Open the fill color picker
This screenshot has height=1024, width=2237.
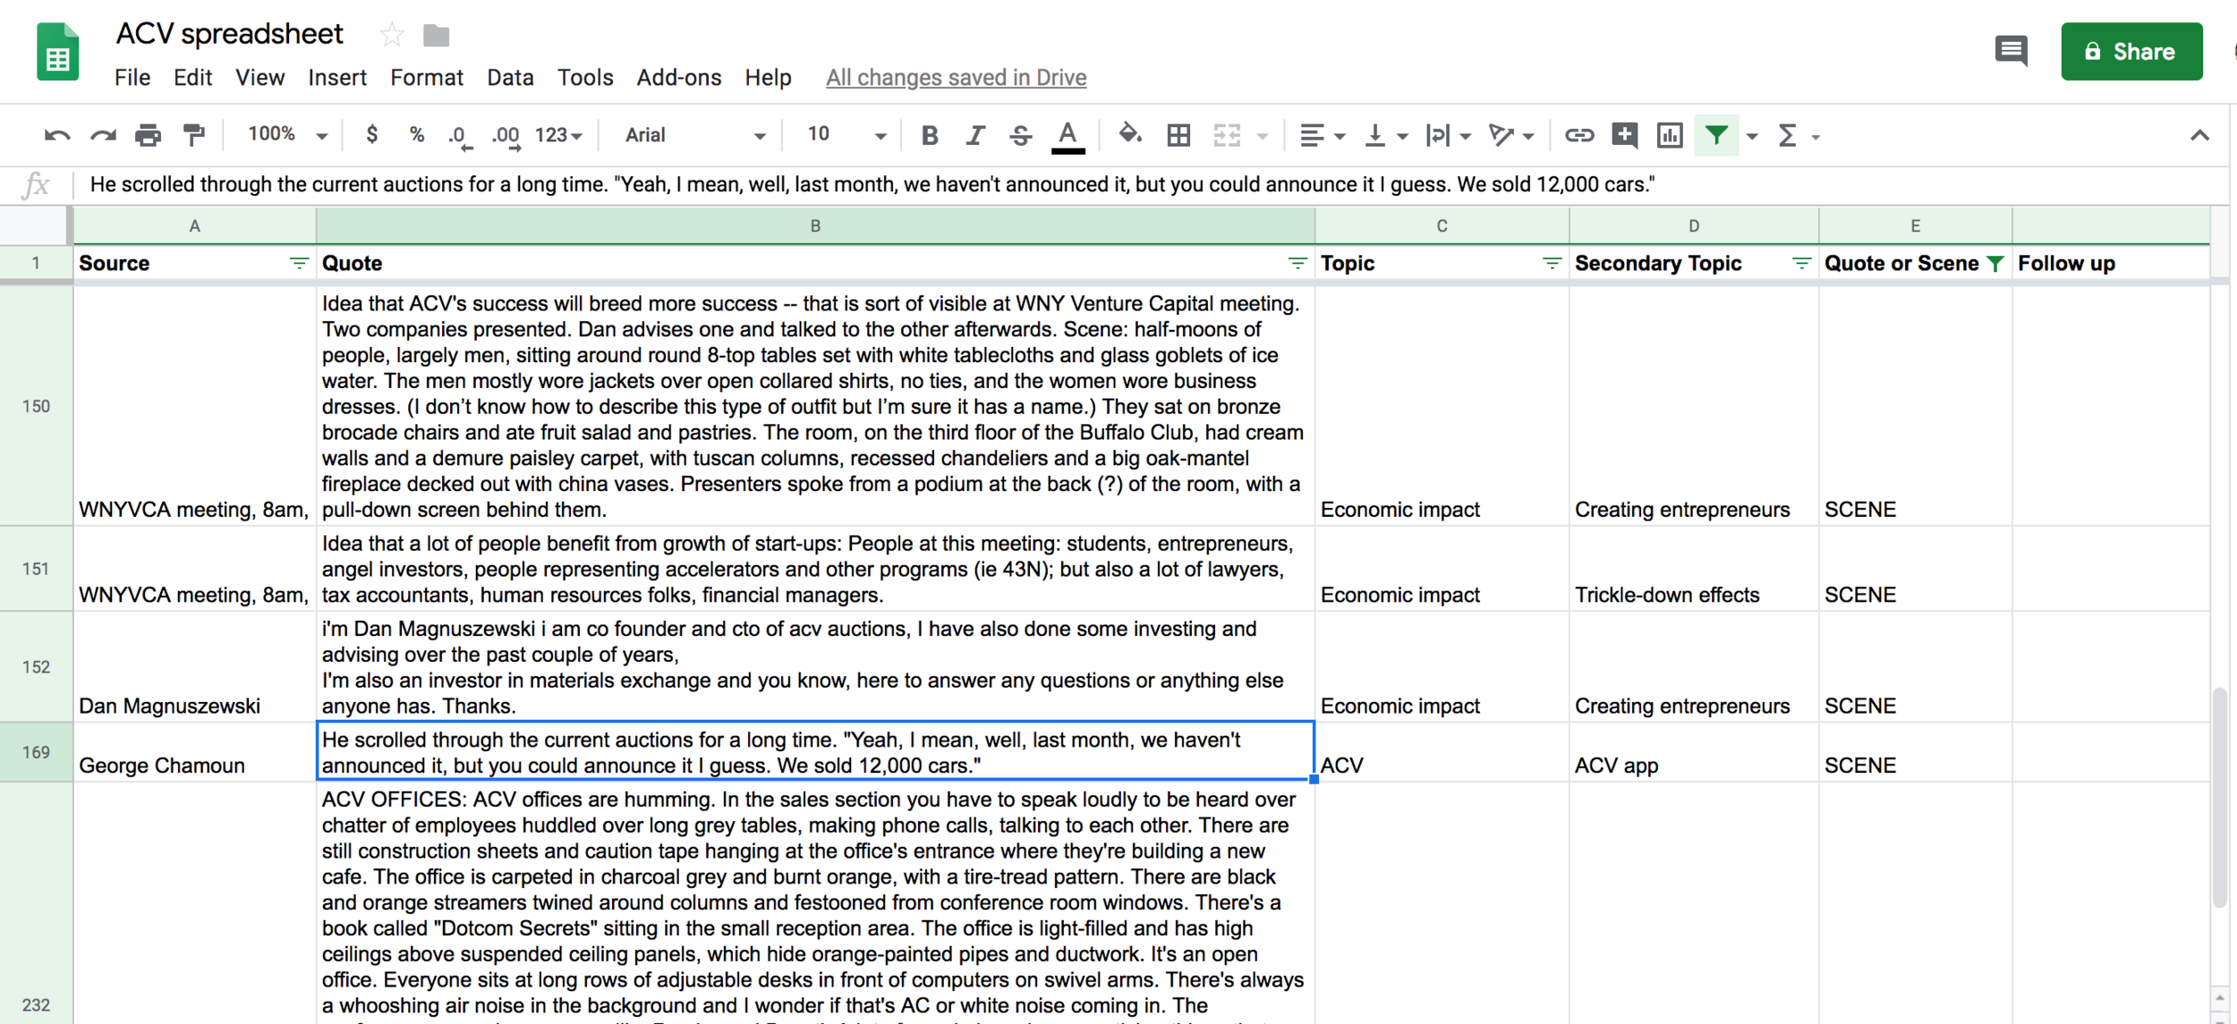coord(1130,135)
